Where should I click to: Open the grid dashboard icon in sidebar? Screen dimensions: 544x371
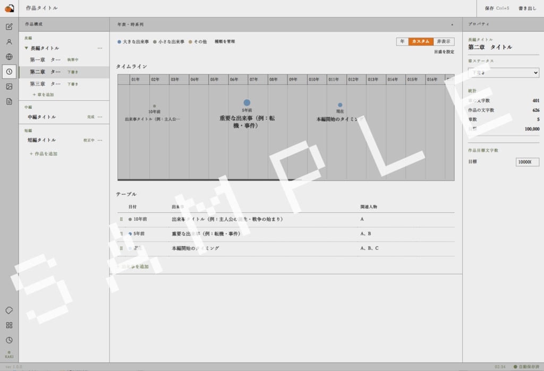point(10,325)
